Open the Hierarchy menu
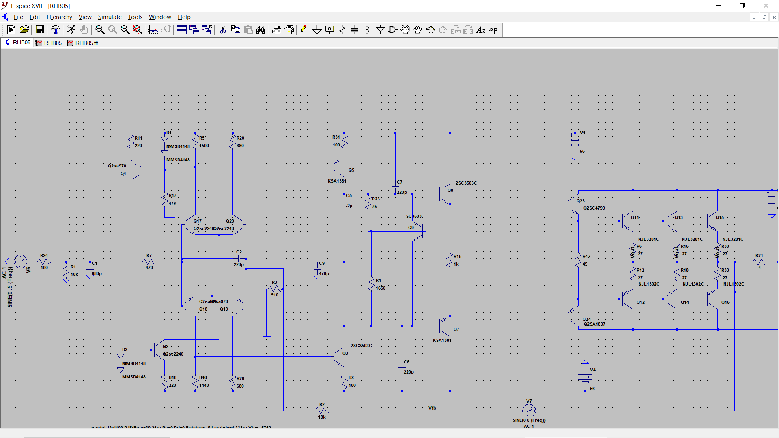Screen dimensions: 779x438 click(x=59, y=17)
